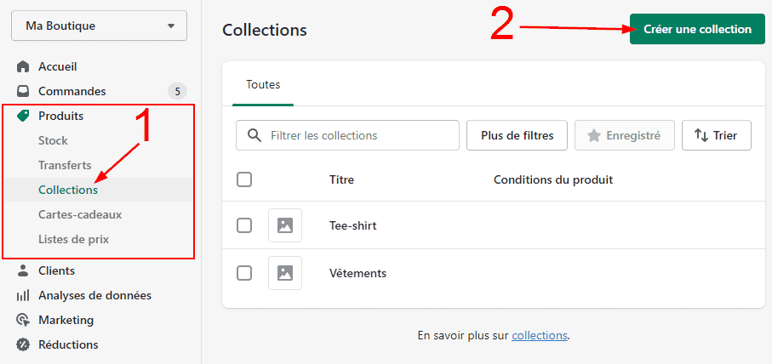
Task: Toggle the select-all collections checkbox
Action: tap(244, 179)
